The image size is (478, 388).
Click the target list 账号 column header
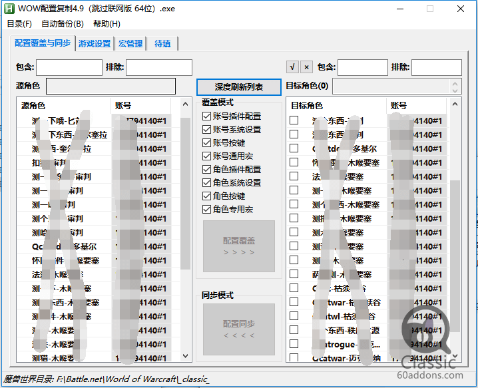pos(417,105)
